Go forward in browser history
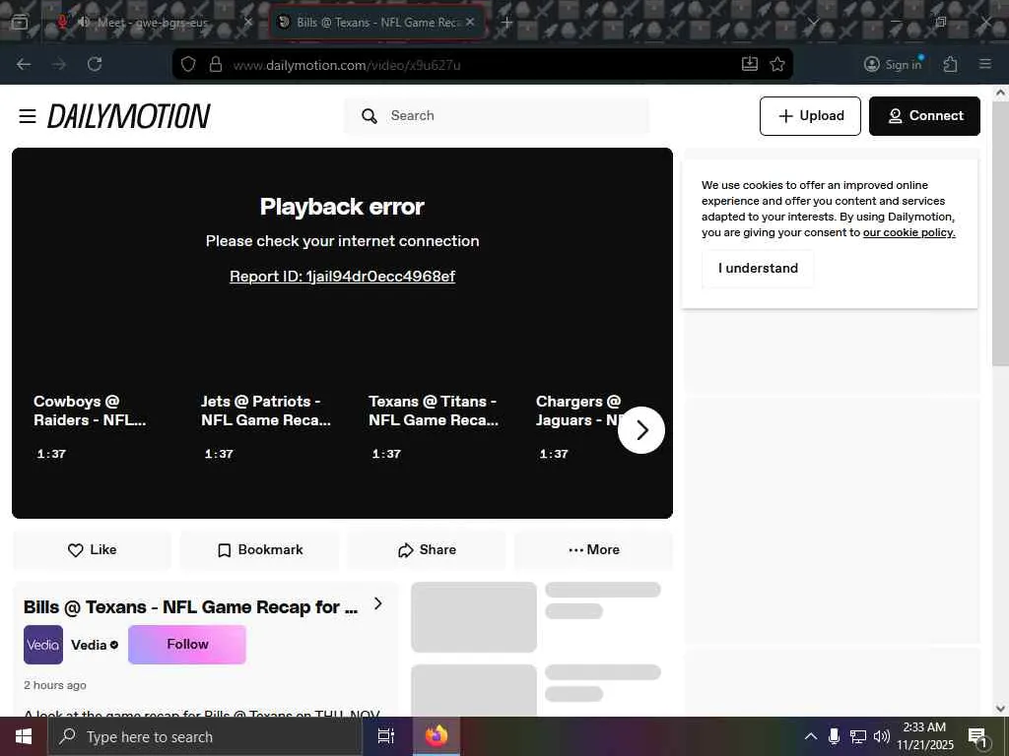The height and width of the screenshot is (756, 1009). coord(59,64)
